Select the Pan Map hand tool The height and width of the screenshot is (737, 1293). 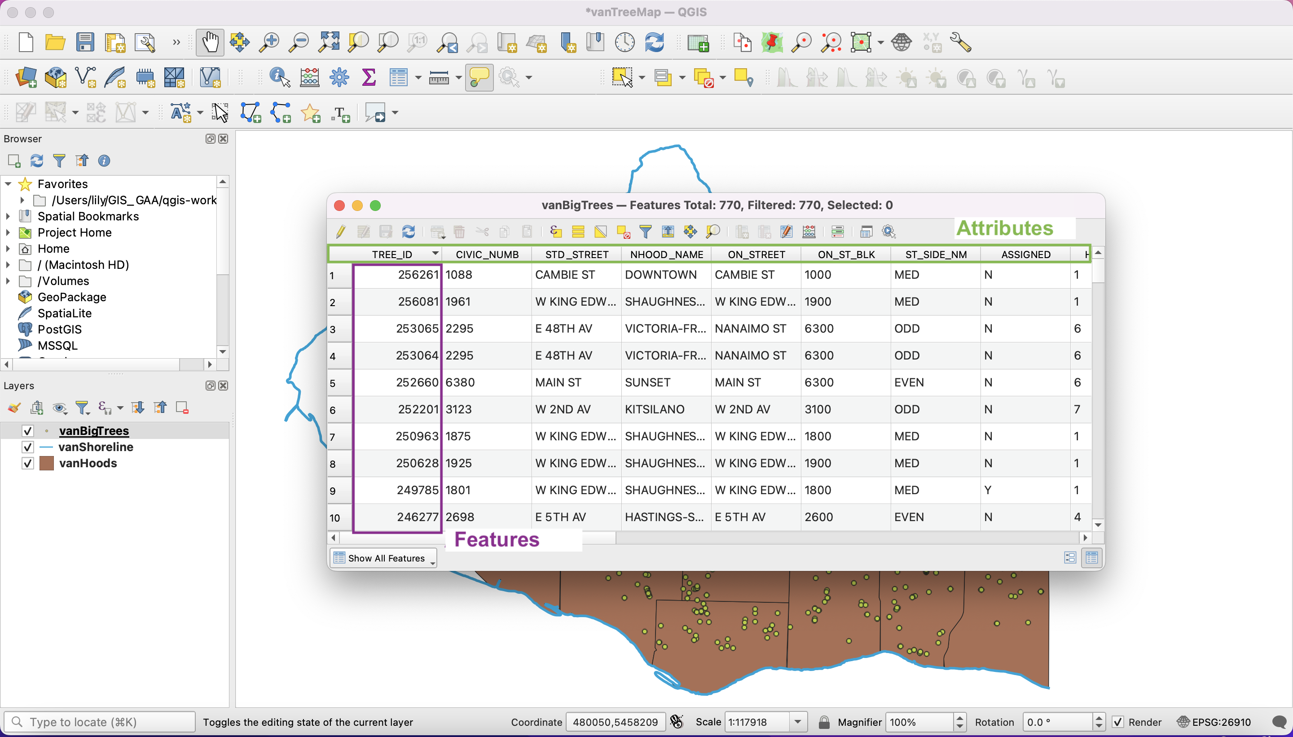point(210,43)
